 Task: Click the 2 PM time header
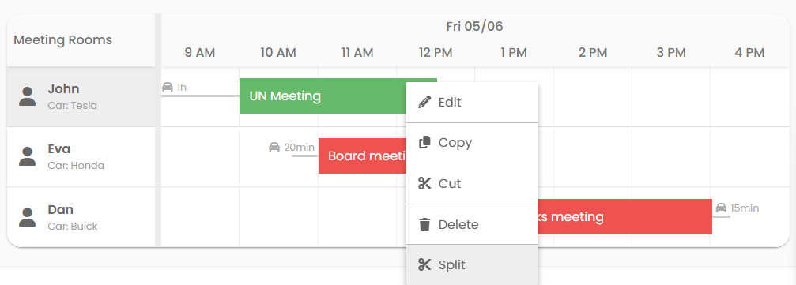tap(593, 52)
